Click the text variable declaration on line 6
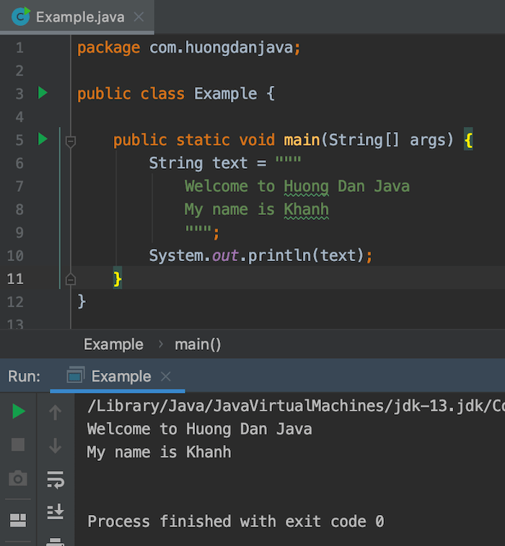This screenshot has height=546, width=505. (x=230, y=163)
